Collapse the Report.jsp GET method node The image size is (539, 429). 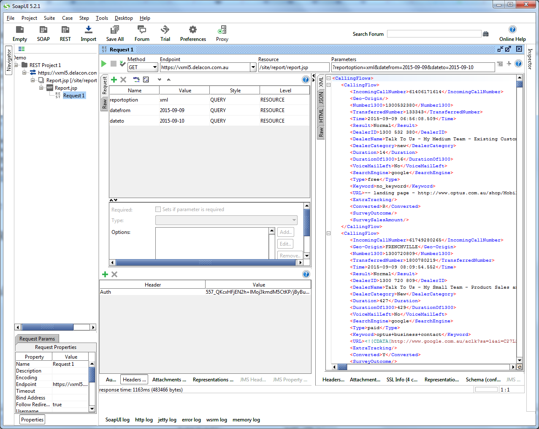pos(41,88)
